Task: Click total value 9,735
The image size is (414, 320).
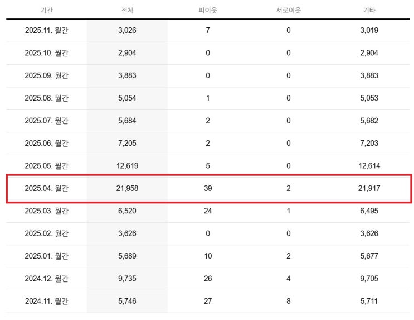Action: tap(127, 279)
